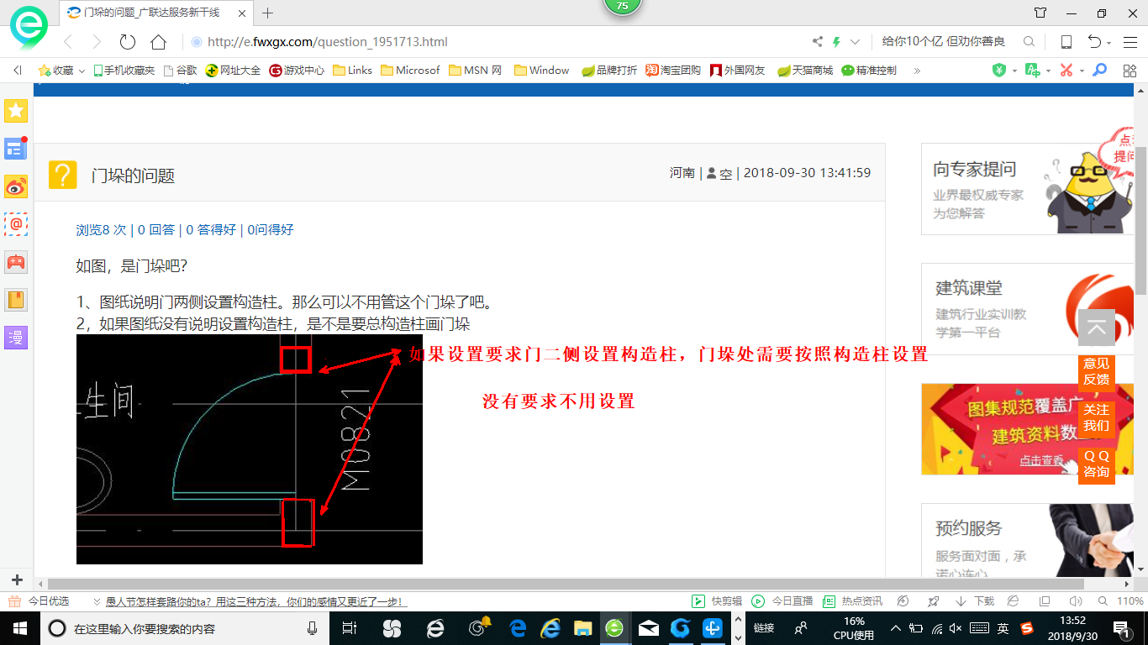Image resolution: width=1148 pixels, height=645 pixels.
Task: Click the blue key password icon
Action: [x=1099, y=71]
